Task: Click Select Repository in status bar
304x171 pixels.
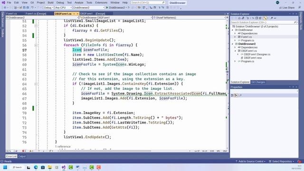Action: point(282,161)
